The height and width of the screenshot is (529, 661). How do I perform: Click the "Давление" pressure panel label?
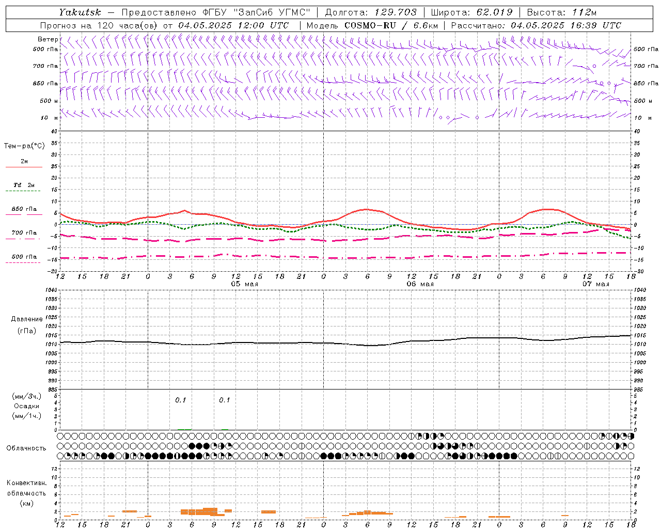click(27, 319)
